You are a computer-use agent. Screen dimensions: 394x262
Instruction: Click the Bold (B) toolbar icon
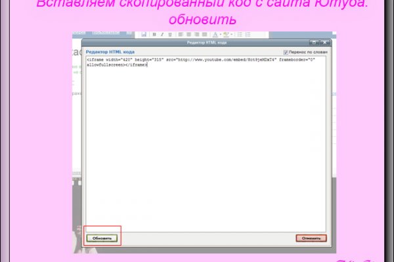pos(154,34)
